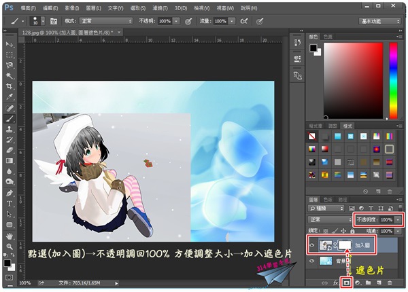
Task: Open the 濾鏡(T) menu
Action: [160, 8]
